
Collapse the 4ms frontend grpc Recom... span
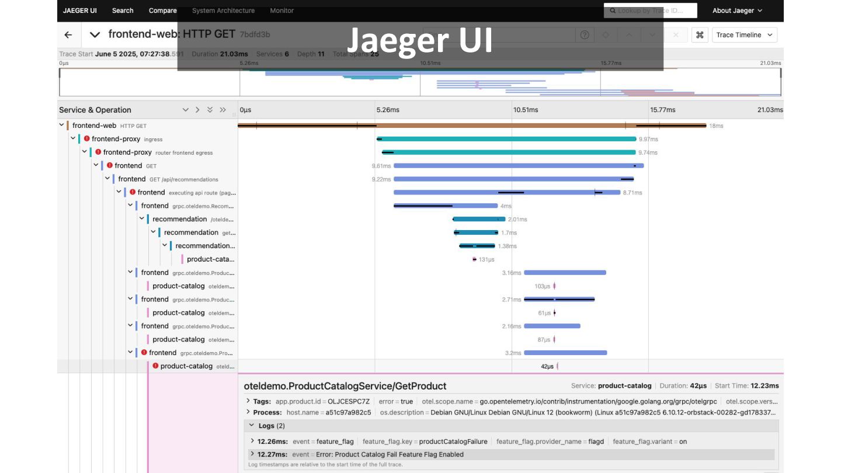pos(130,206)
